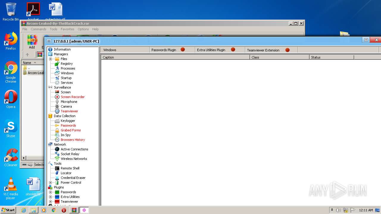The image size is (381, 214).
Task: Expand the Power Control node
Action: 50,182
